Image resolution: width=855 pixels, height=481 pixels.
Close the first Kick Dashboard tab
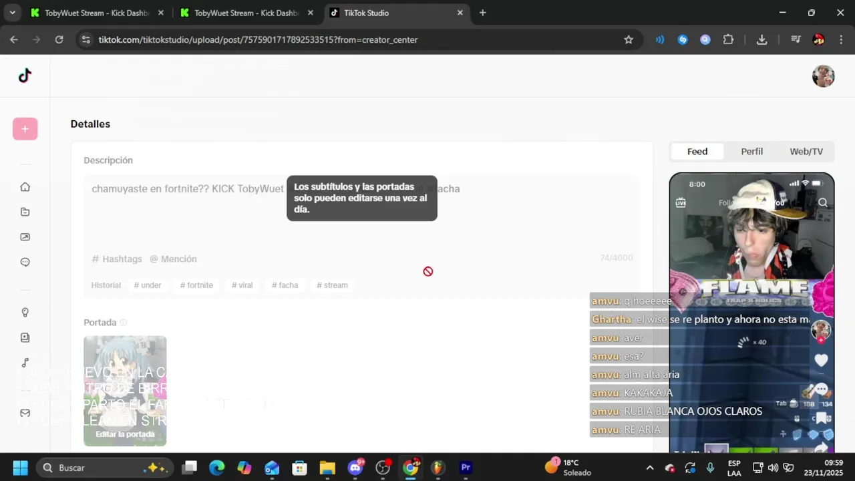click(160, 13)
